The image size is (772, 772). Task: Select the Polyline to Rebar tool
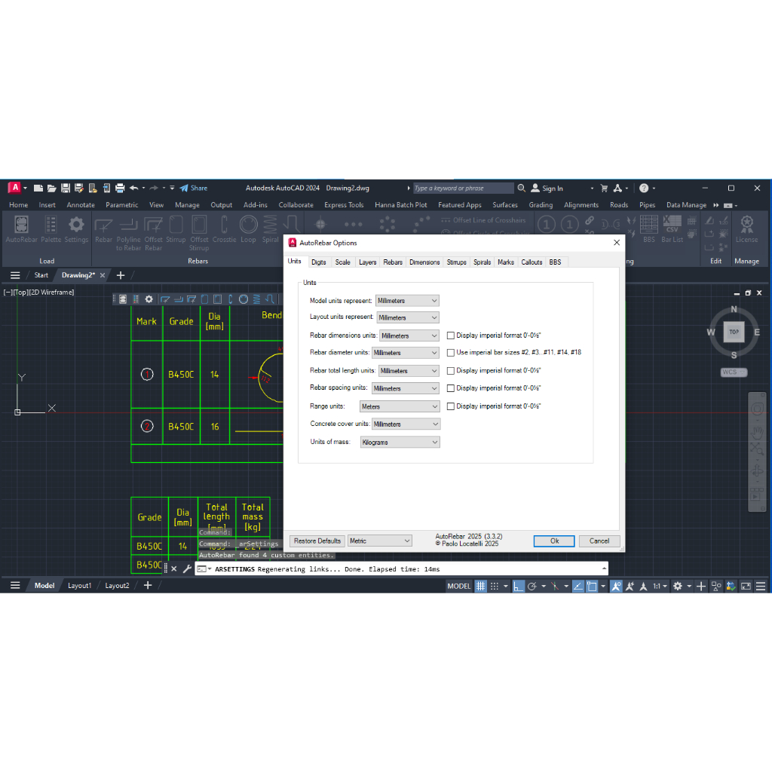pyautogui.click(x=128, y=234)
